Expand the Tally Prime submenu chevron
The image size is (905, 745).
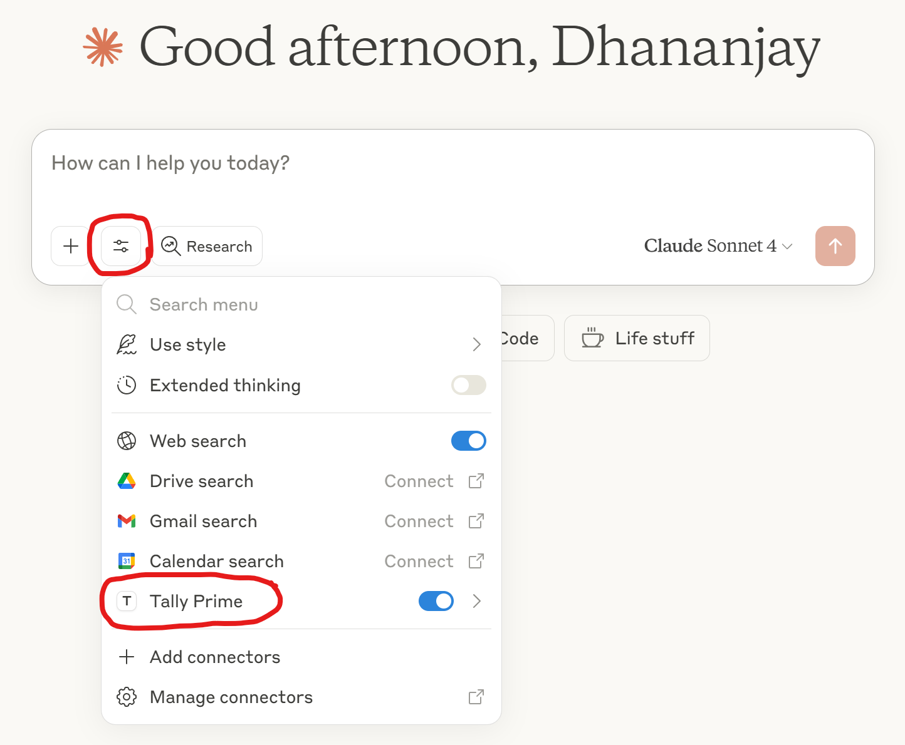tap(476, 601)
